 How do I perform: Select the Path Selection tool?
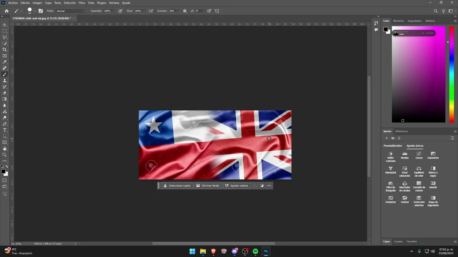coord(5,136)
